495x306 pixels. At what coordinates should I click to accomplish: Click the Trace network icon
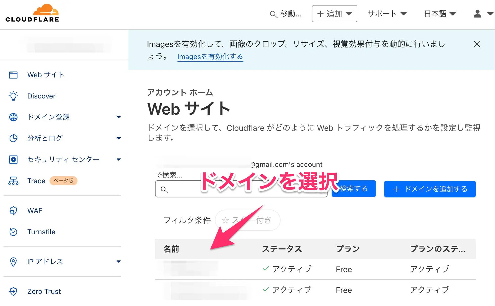click(x=13, y=181)
